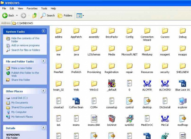Select the Blue Lace 16 Photoshop file

(x=183, y=85)
